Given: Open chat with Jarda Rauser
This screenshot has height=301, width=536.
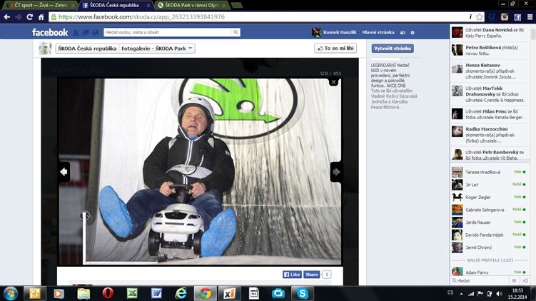Looking at the screenshot, I should click(489, 223).
